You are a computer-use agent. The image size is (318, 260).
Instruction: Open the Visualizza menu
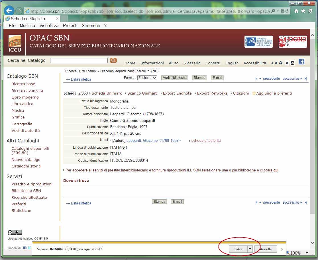click(x=49, y=26)
